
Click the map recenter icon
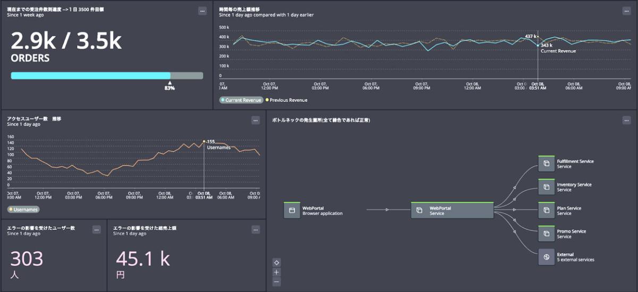(x=276, y=262)
